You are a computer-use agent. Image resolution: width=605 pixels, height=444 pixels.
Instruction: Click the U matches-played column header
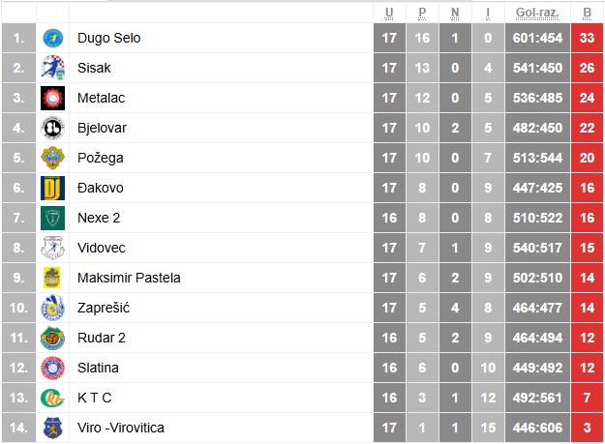tap(389, 13)
